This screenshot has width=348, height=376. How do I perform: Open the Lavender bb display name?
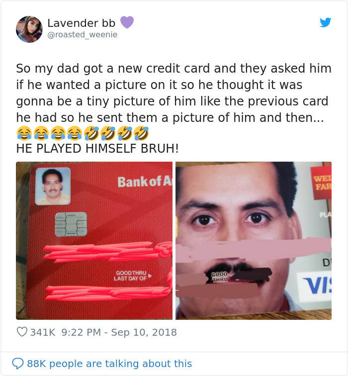[81, 23]
